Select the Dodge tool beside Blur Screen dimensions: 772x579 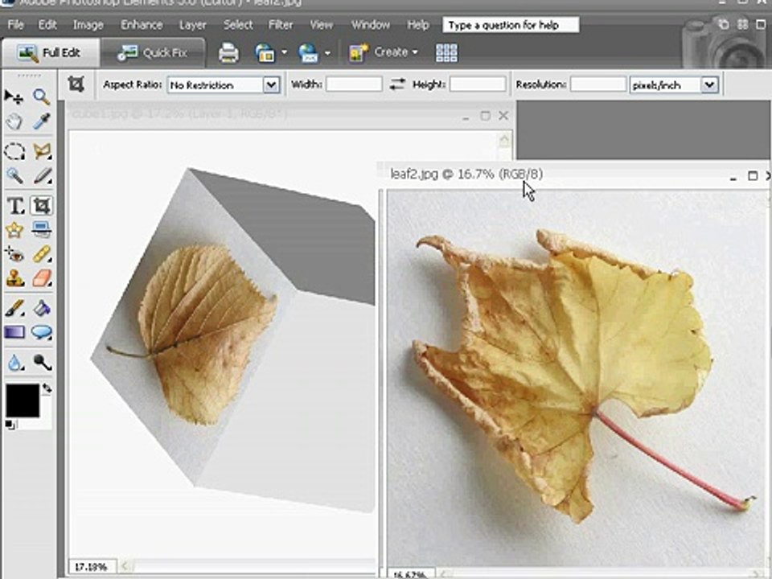point(42,363)
